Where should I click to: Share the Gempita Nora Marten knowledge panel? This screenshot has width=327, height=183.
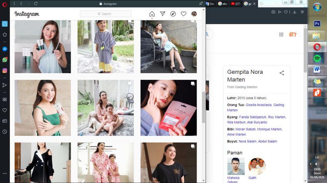pos(282,73)
